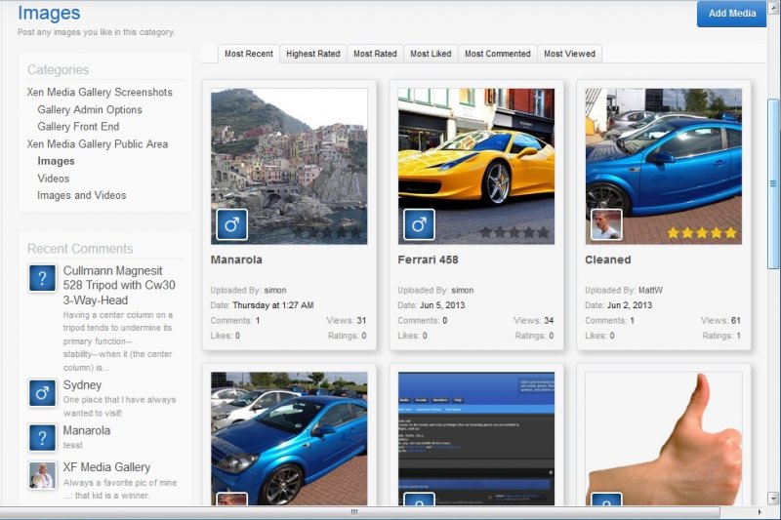This screenshot has width=781, height=520.
Task: Click question-mark avatar beside Manarola comment
Action: (x=42, y=437)
